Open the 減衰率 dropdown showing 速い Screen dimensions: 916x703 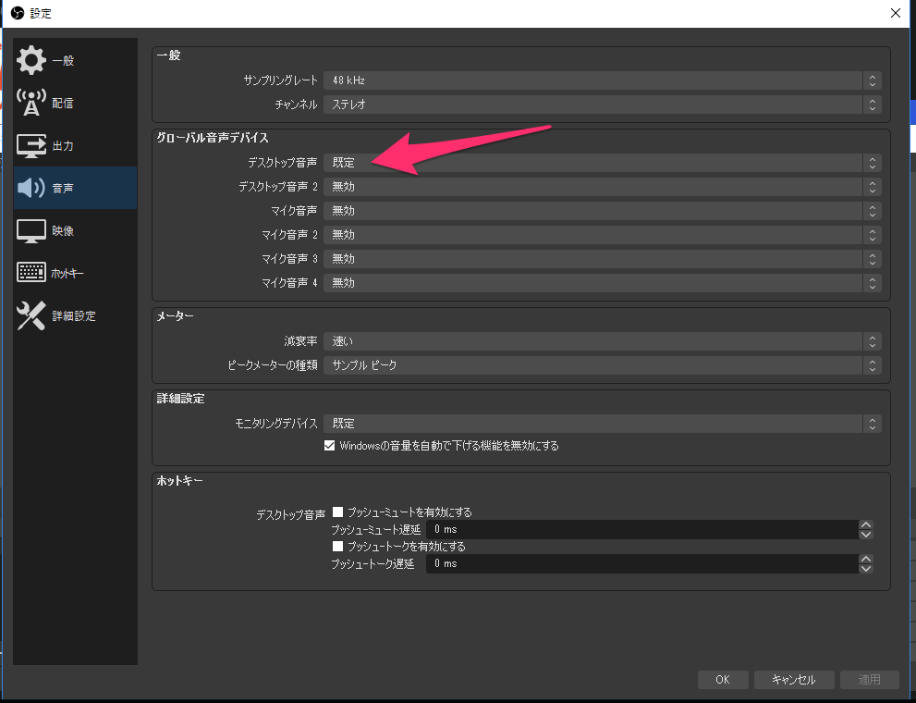pos(603,341)
